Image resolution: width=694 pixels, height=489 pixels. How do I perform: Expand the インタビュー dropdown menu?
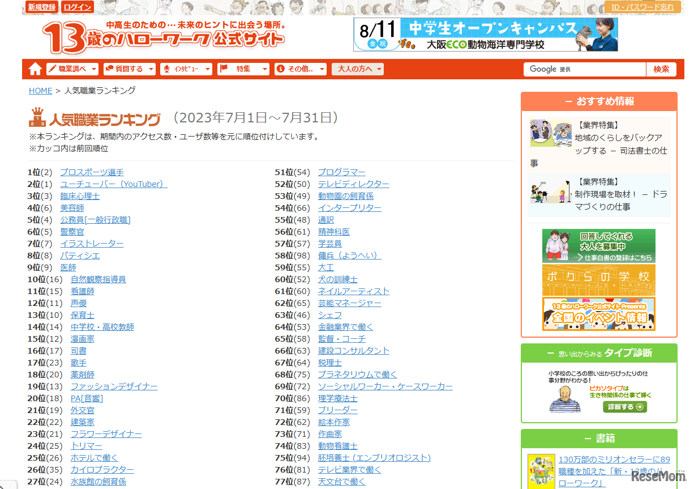(x=186, y=69)
